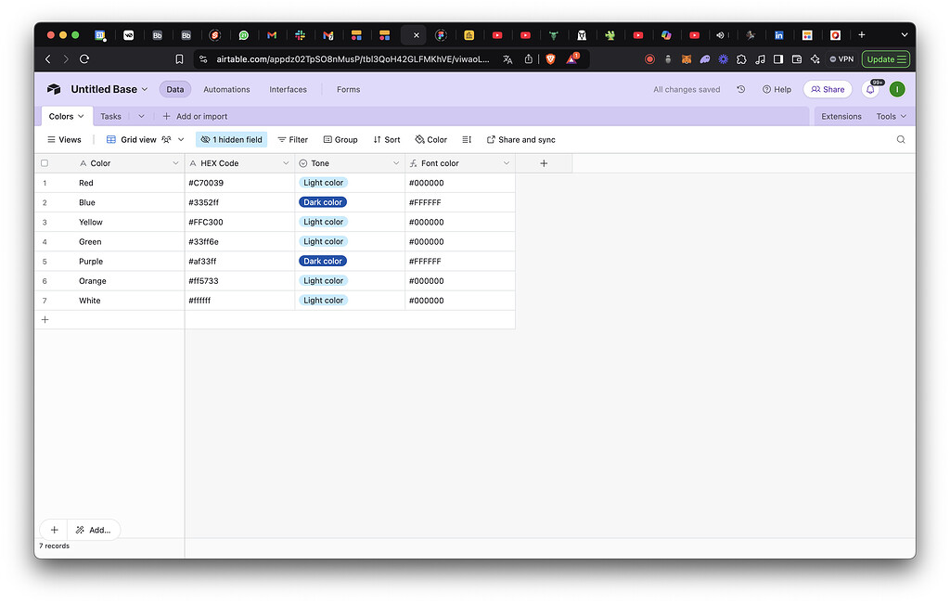Click the Share button
This screenshot has width=950, height=604.
pos(827,89)
